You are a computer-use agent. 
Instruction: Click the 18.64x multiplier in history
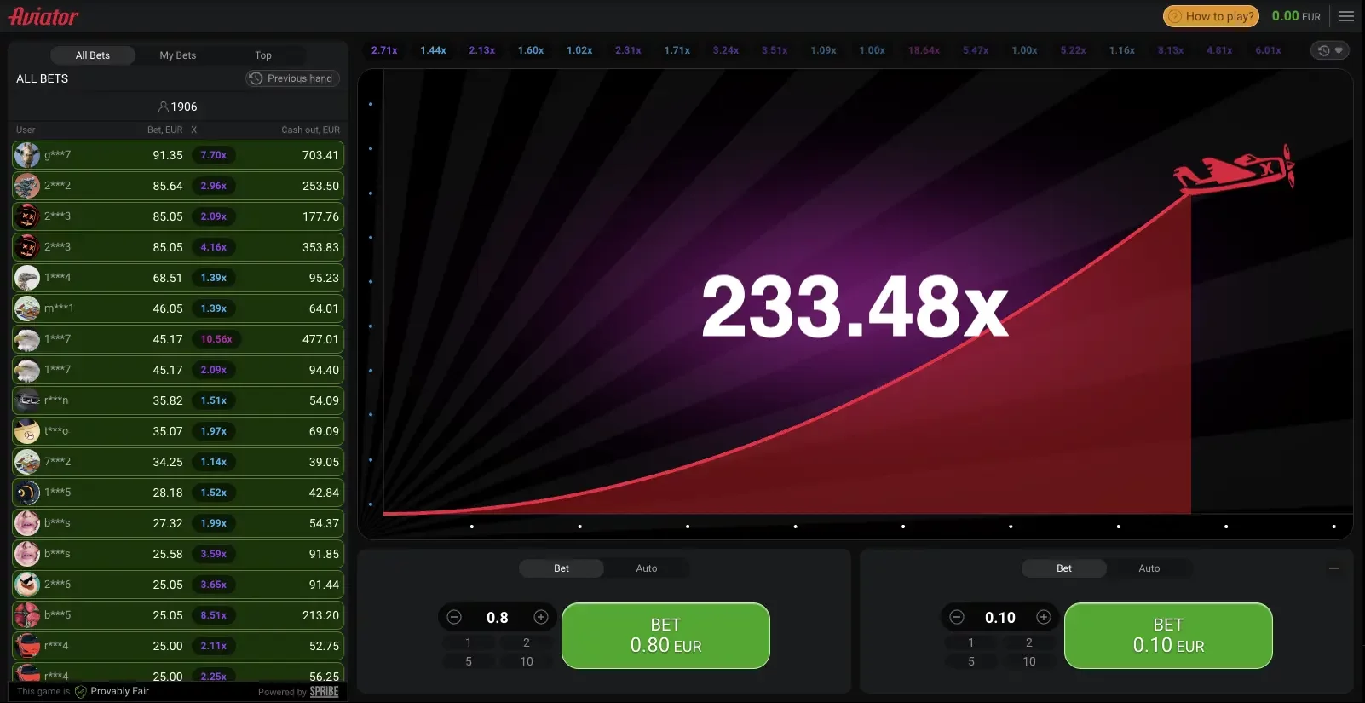[924, 50]
